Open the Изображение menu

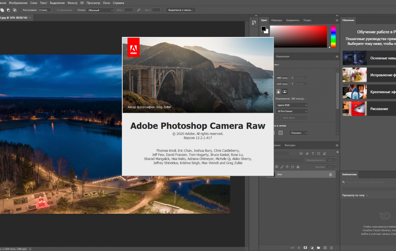coord(18,3)
